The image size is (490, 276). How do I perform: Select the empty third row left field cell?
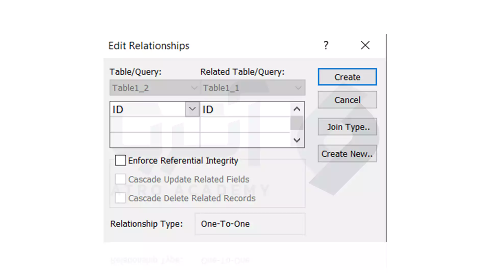pyautogui.click(x=155, y=140)
